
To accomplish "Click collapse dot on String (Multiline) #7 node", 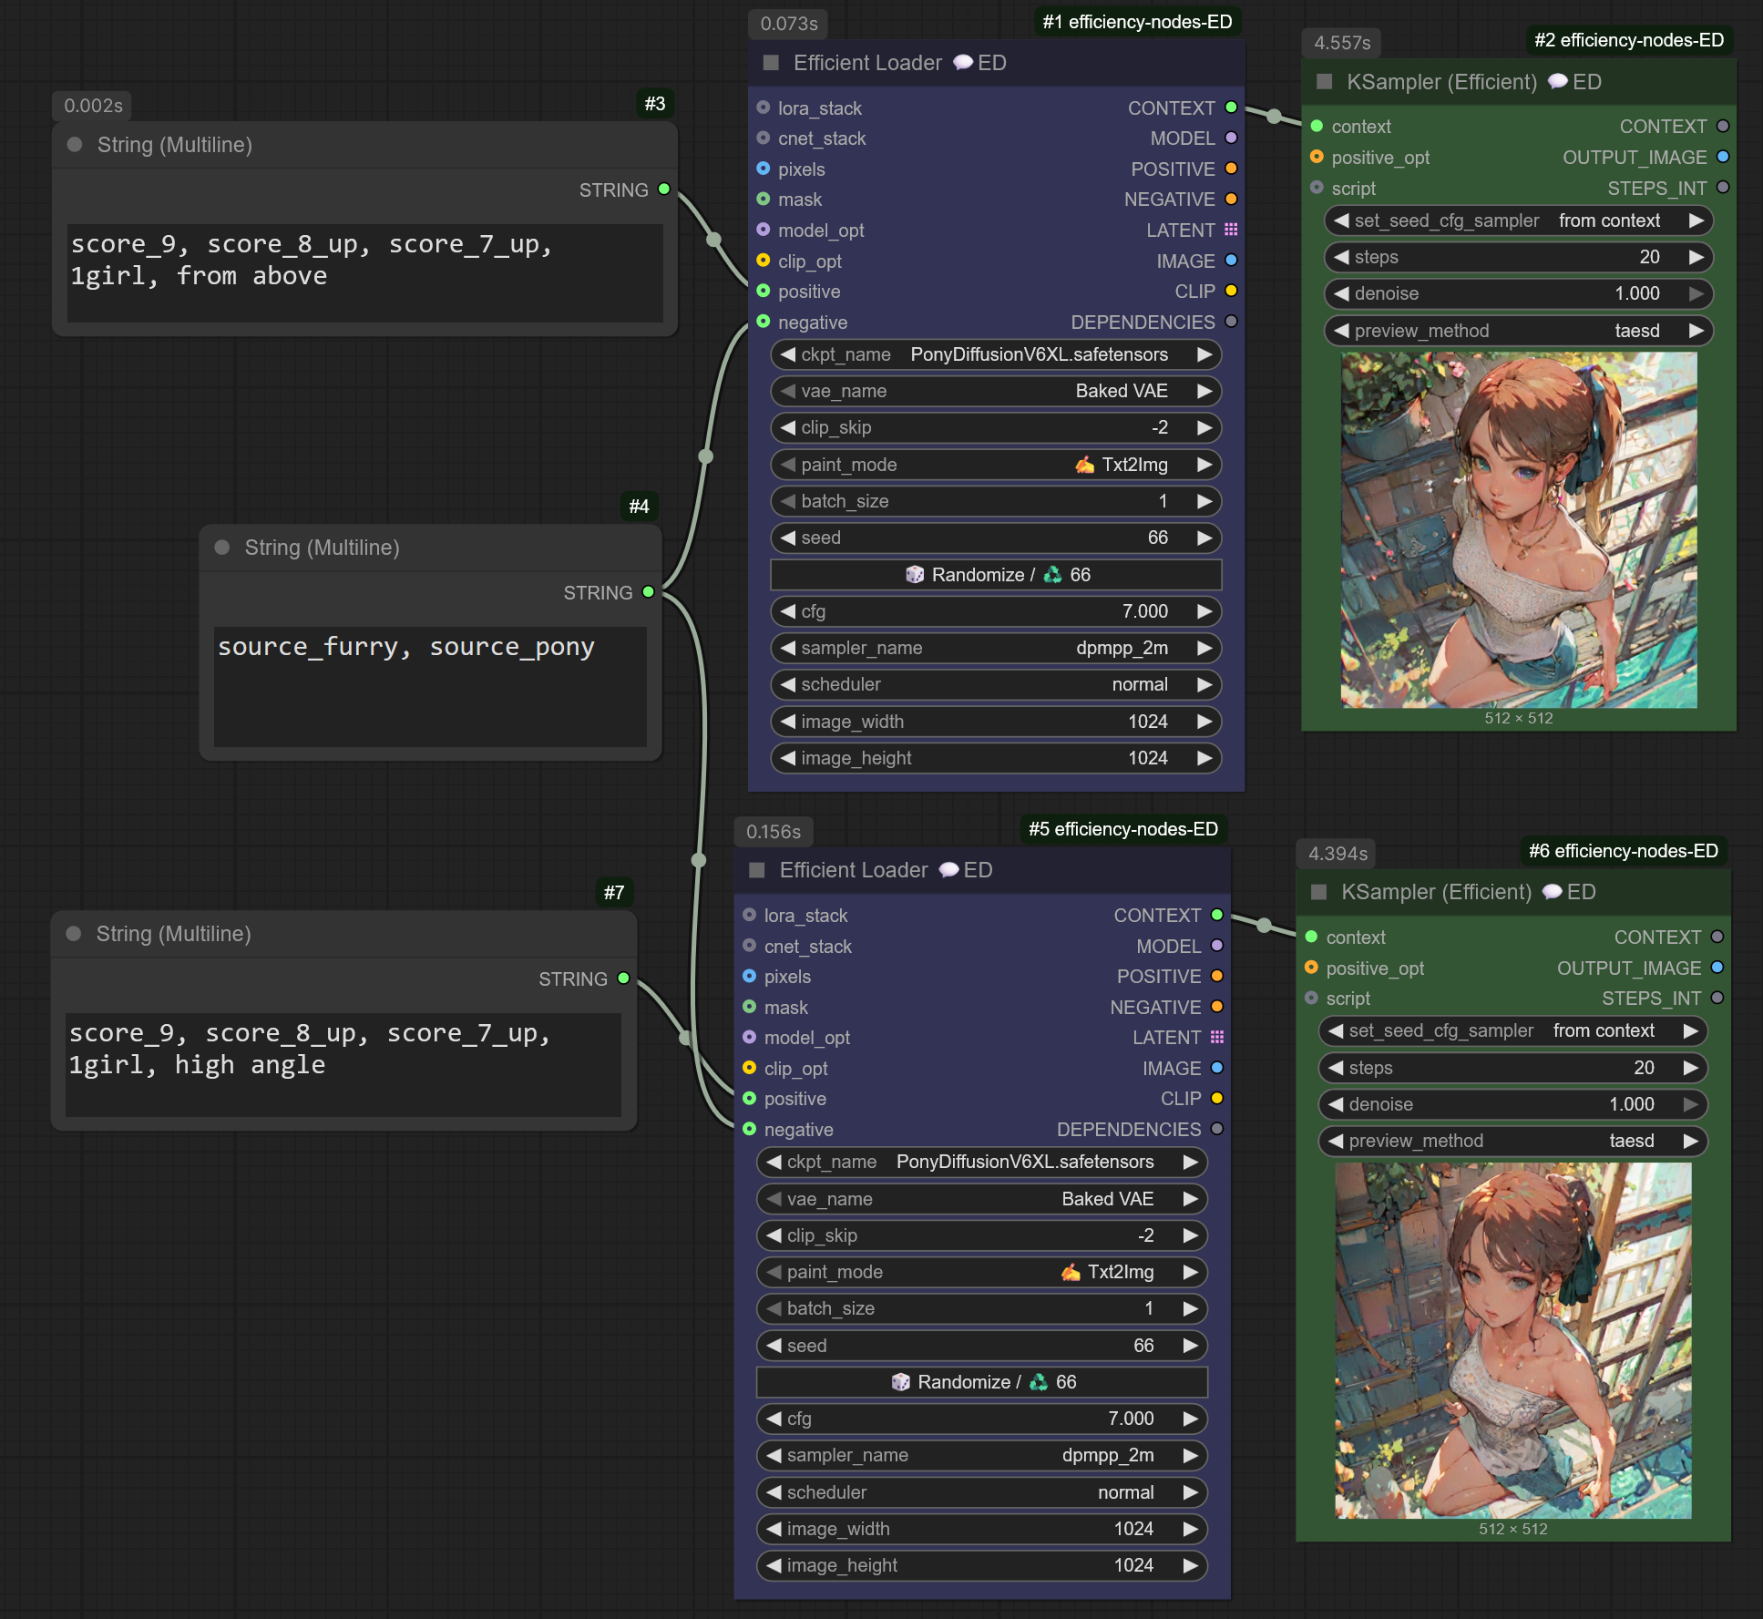I will 74,934.
